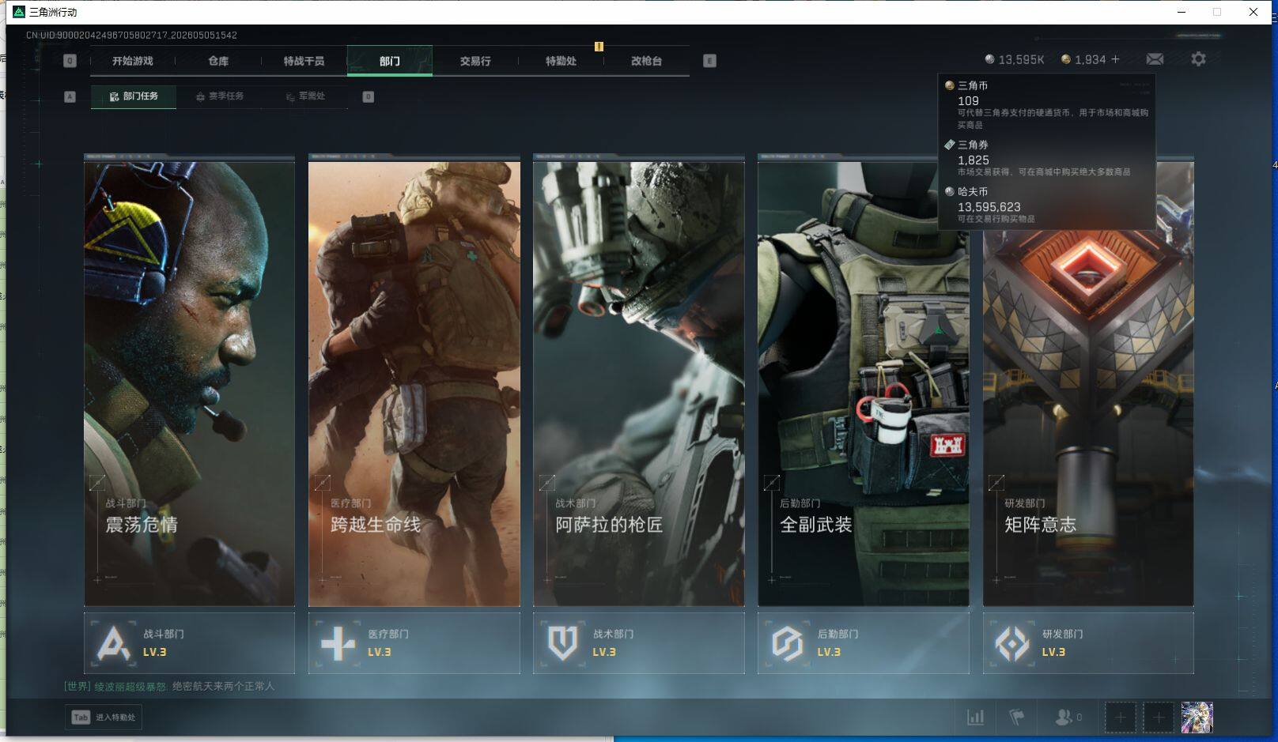Screen dimensions: 1278x742
Task: Click the plus to add 三角币 currency
Action: pos(1115,59)
